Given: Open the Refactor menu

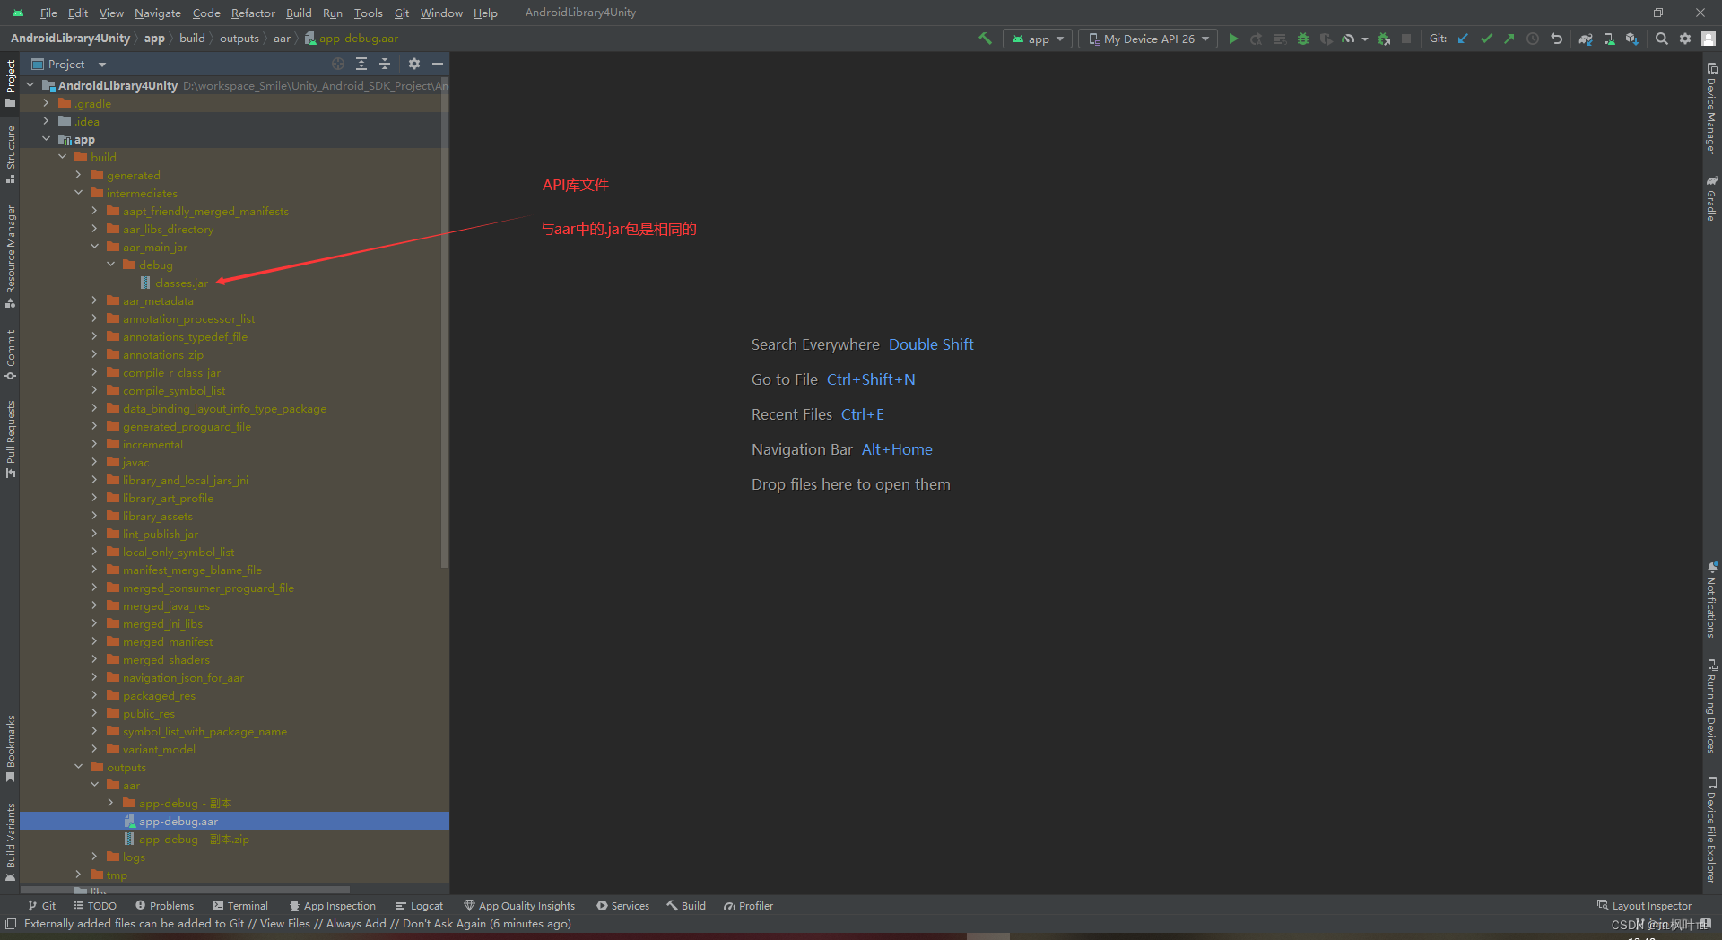Looking at the screenshot, I should pos(252,13).
